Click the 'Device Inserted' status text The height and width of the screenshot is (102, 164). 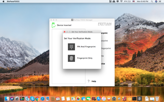click(x=64, y=25)
